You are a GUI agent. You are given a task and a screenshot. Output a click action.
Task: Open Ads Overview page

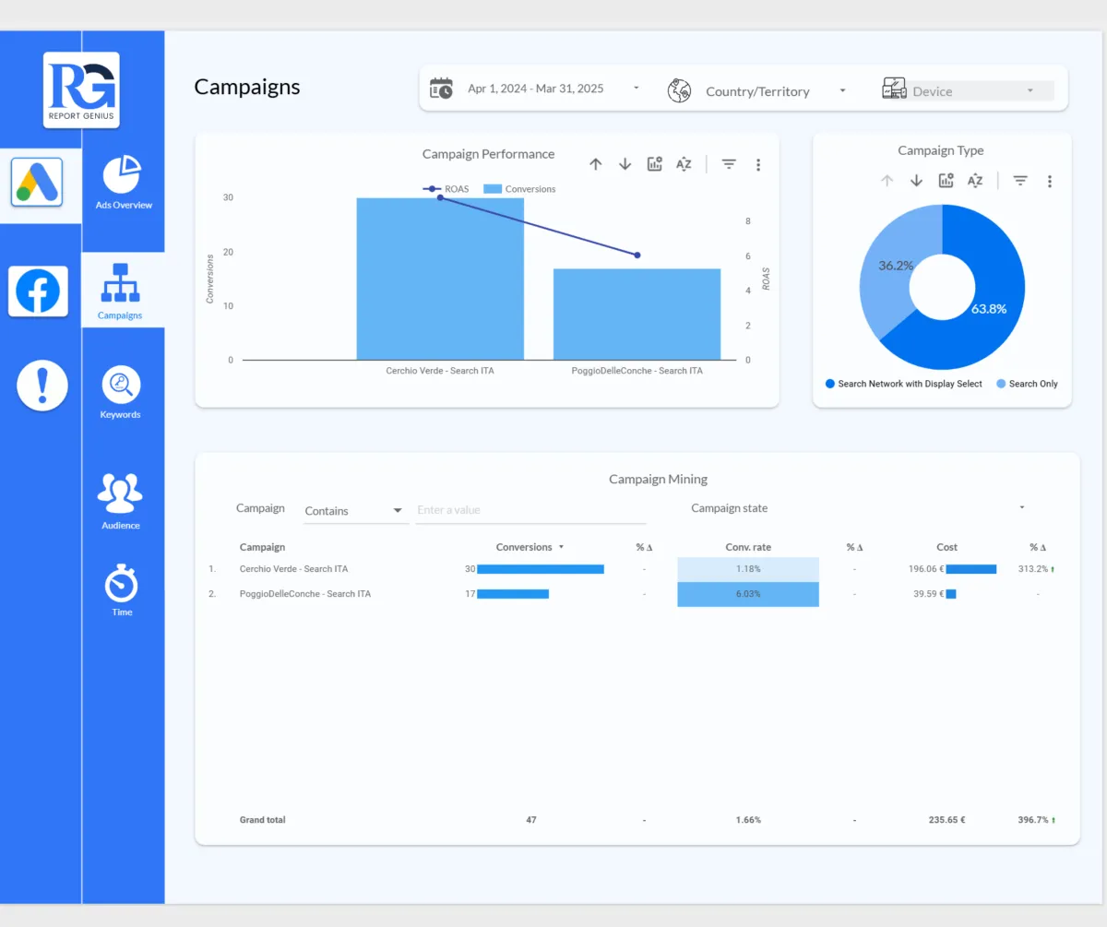pyautogui.click(x=123, y=183)
